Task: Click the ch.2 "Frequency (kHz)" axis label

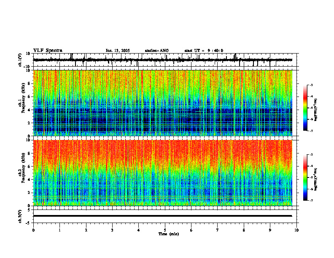Action: point(23,168)
